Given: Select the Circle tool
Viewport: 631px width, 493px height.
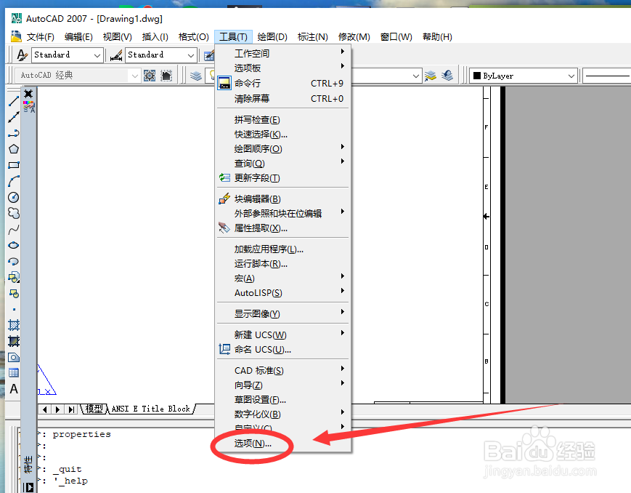Looking at the screenshot, I should tap(14, 197).
